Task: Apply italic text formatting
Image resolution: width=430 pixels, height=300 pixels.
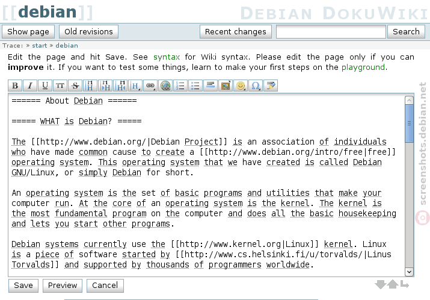Action: click(30, 86)
